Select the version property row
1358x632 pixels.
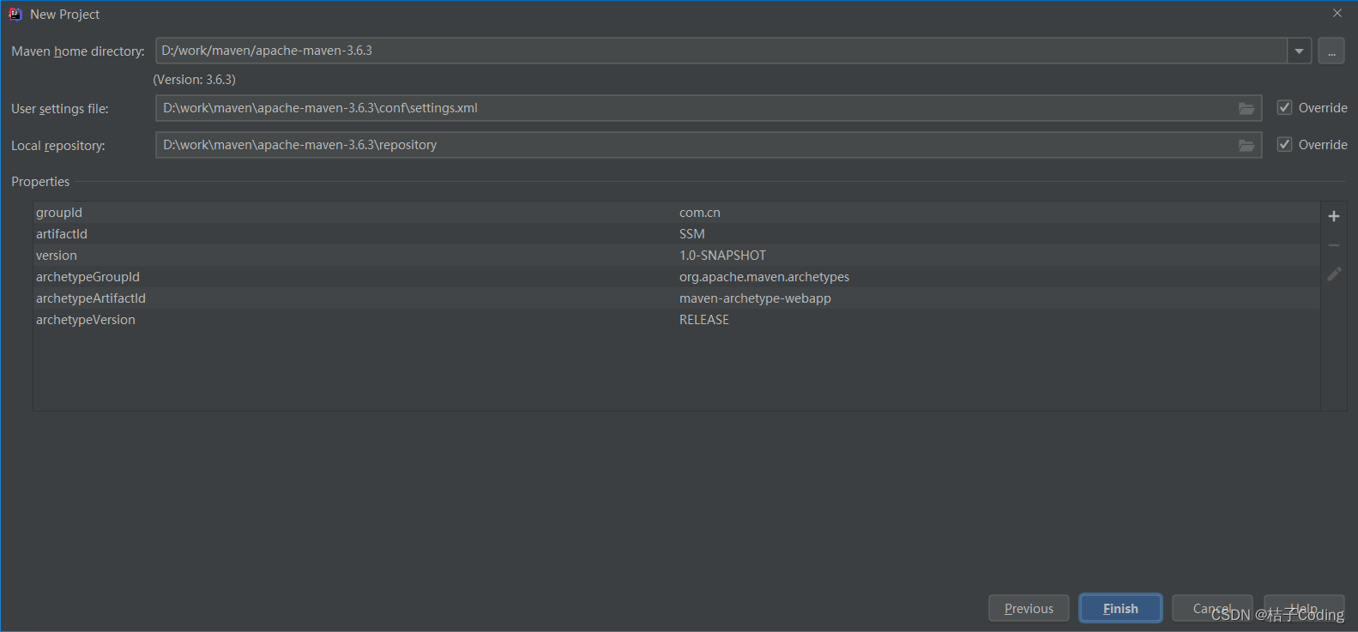pyautogui.click(x=676, y=256)
